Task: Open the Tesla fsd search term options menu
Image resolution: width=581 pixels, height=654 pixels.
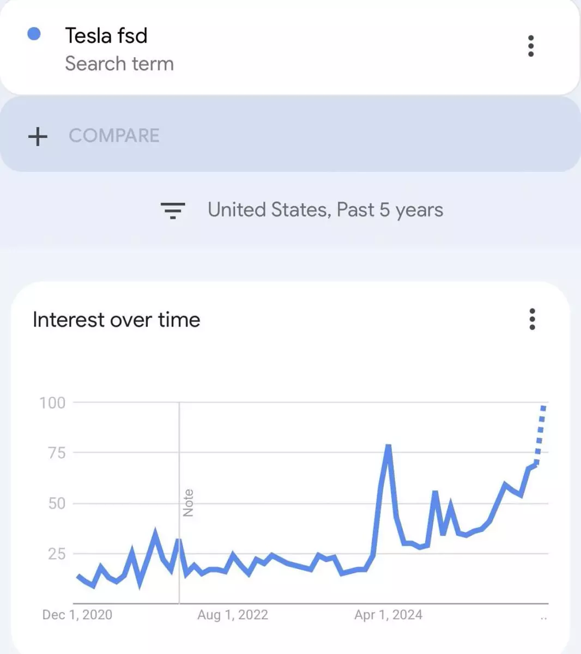Action: pos(531,46)
